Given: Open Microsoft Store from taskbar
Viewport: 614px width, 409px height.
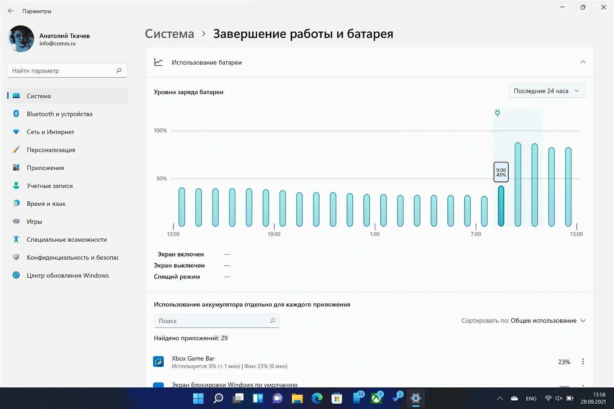Looking at the screenshot, I should coord(336,398).
